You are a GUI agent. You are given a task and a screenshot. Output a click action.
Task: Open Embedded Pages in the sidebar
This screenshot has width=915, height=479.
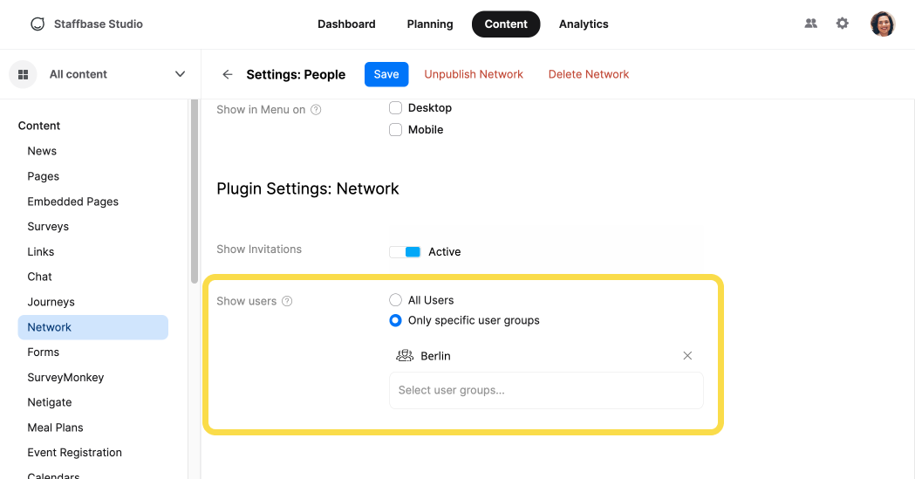[x=73, y=202]
